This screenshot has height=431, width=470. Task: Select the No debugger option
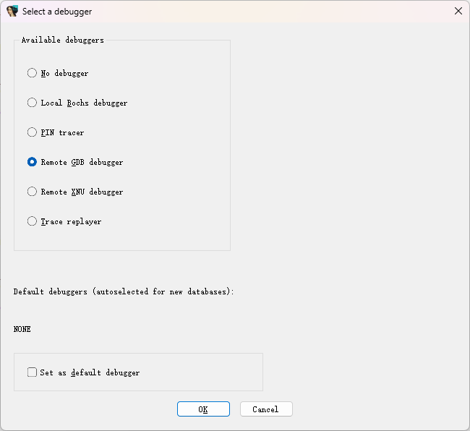click(x=32, y=73)
